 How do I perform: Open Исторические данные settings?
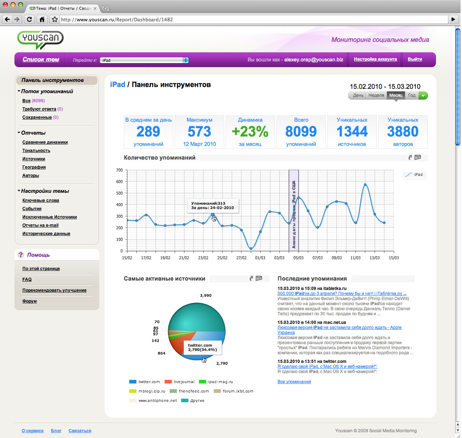[x=46, y=234]
